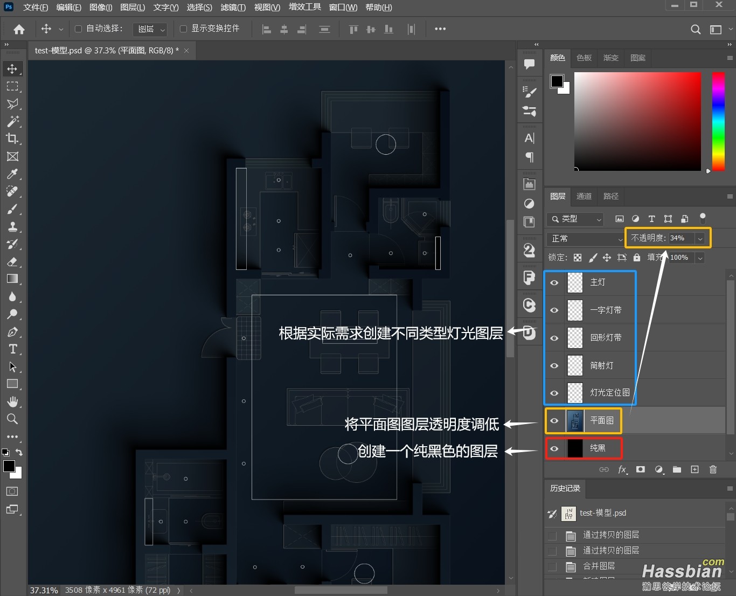Screen dimensions: 736x596
Task: Switch to the 色板 tab
Action: (x=584, y=58)
